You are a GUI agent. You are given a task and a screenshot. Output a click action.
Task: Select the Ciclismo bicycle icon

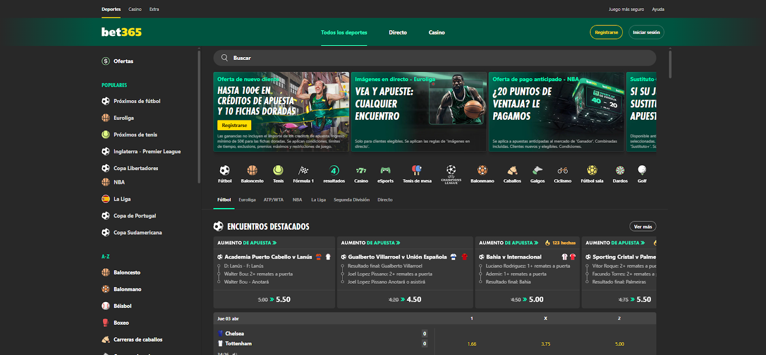pyautogui.click(x=563, y=171)
